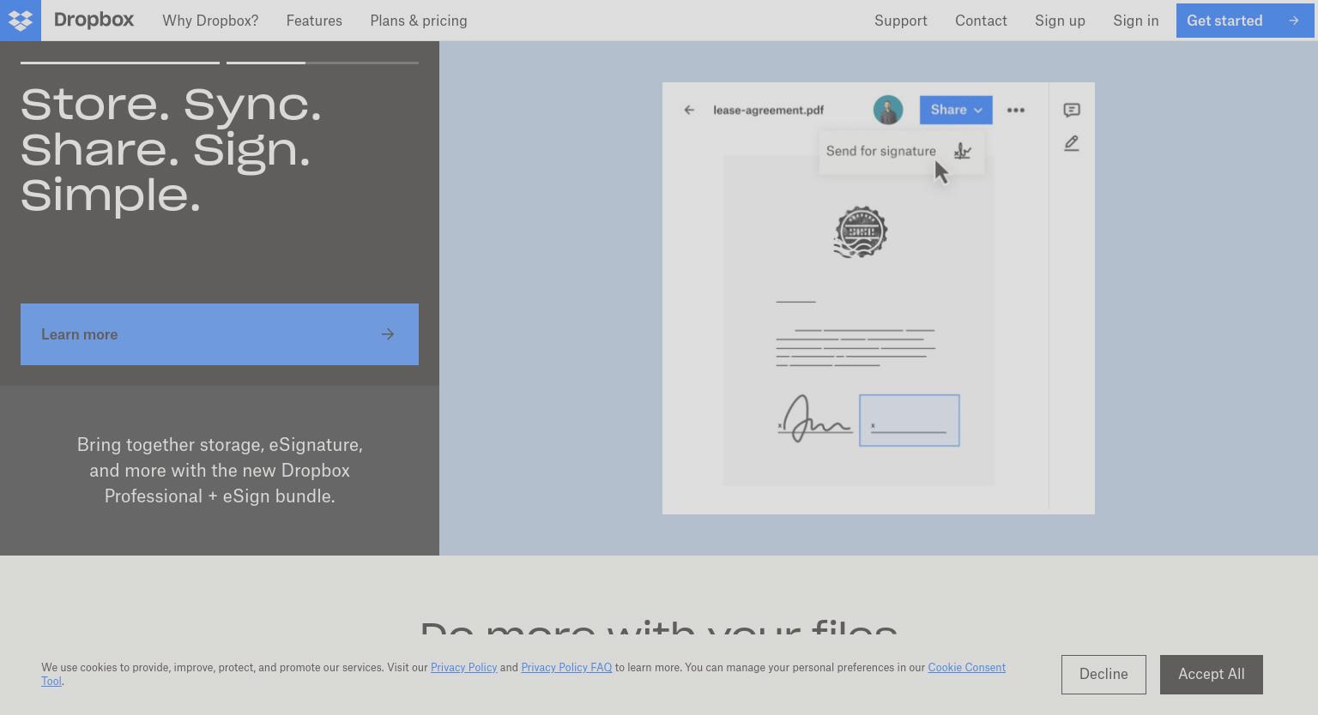1318x715 pixels.
Task: Open the Share dropdown in preview
Action: (956, 110)
